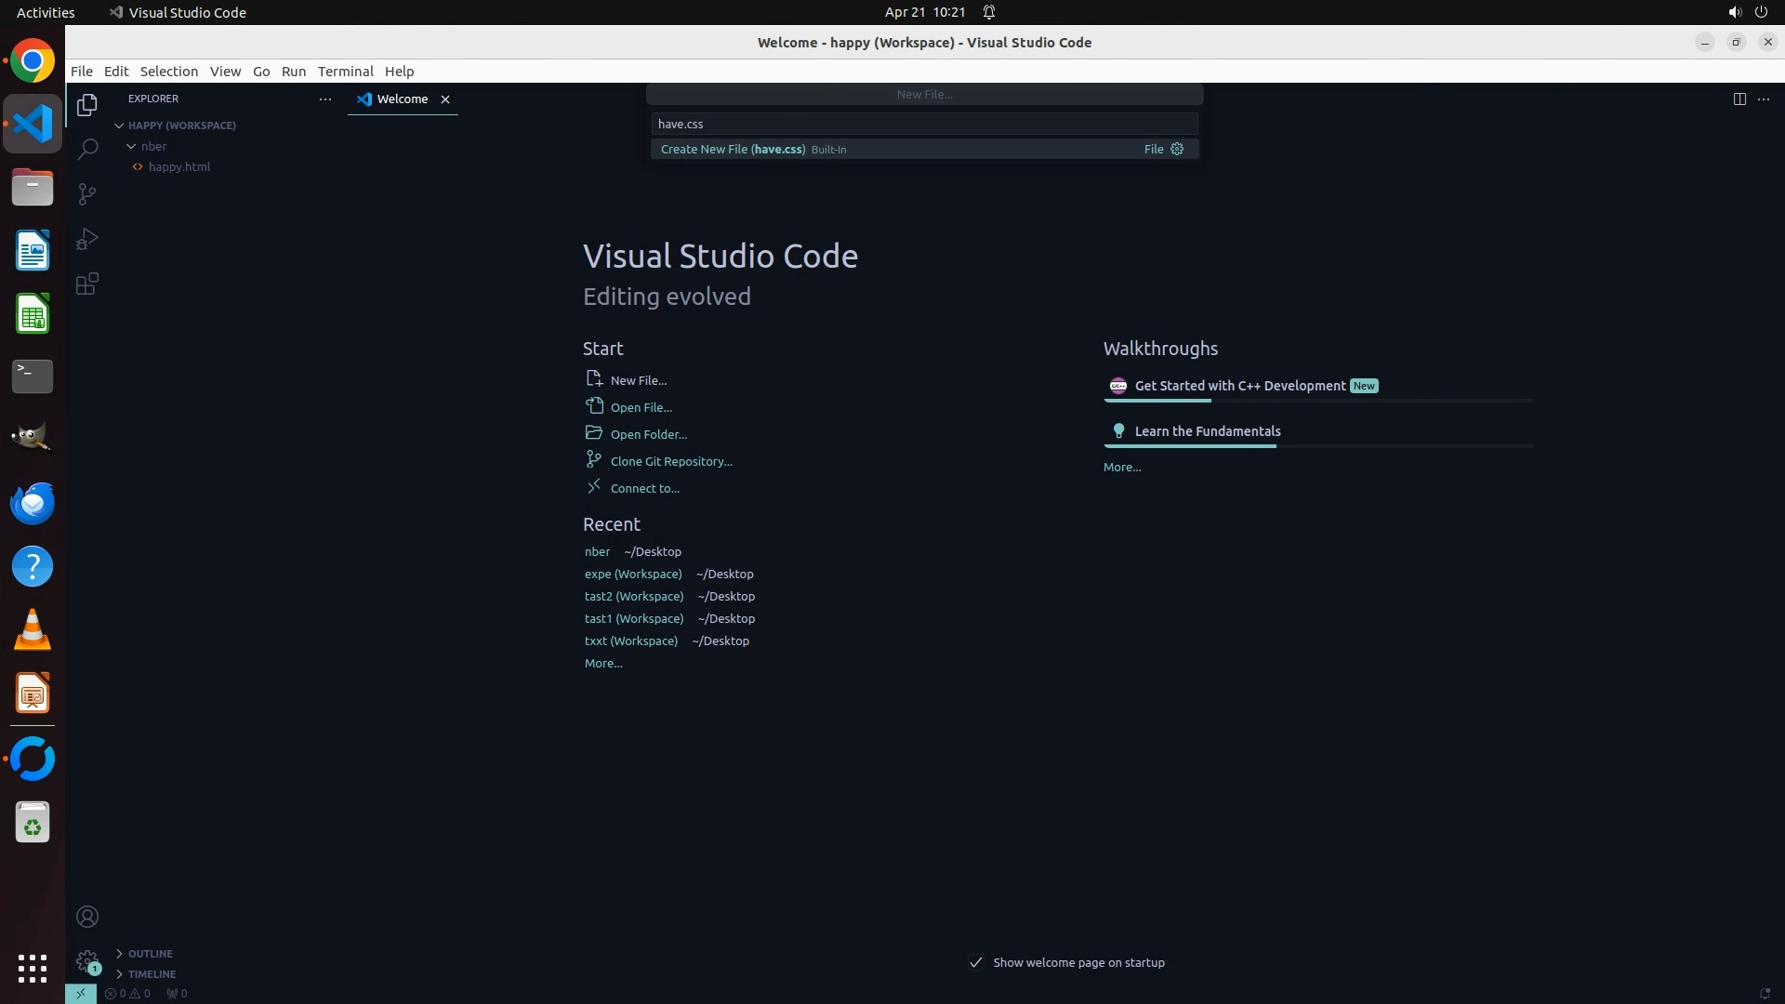This screenshot has height=1004, width=1785.
Task: Open the Manage gear in activity bar
Action: pos(87,960)
